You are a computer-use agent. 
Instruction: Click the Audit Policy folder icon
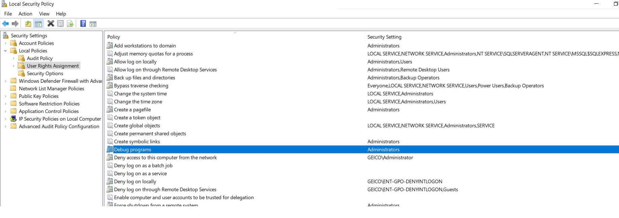(22, 58)
